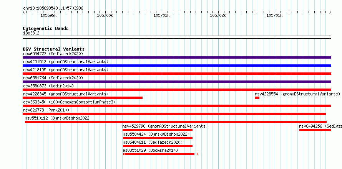This screenshot has width=342, height=169.
Task: Click the ruler's left arrow end
Action: coord(24,12)
